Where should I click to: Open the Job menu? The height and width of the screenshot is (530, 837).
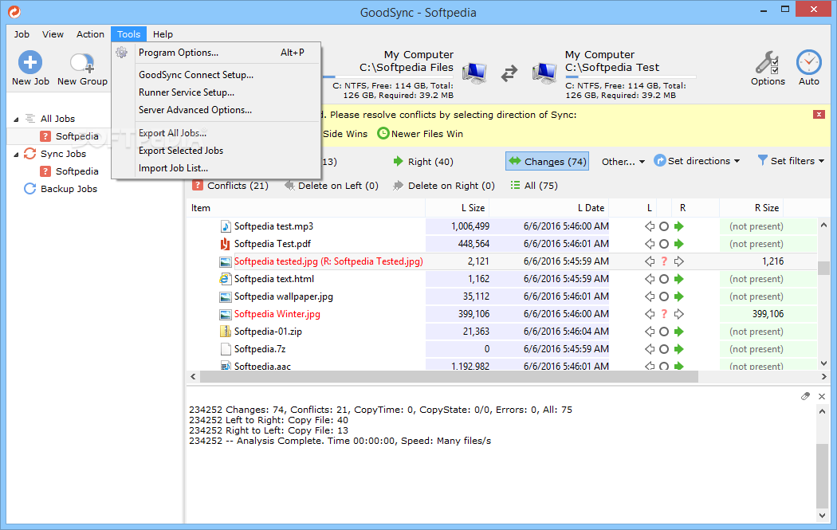22,34
